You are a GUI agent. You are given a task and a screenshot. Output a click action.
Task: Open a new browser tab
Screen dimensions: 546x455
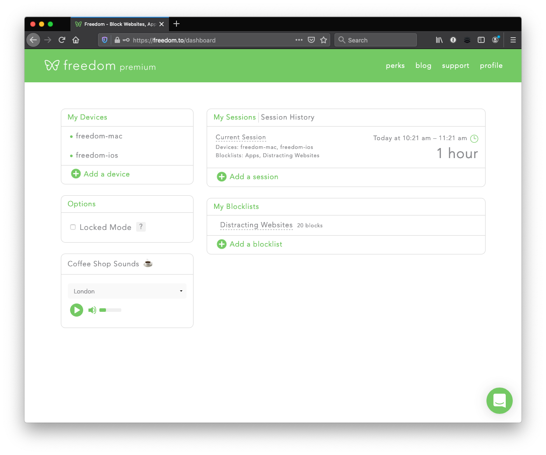[x=176, y=24]
